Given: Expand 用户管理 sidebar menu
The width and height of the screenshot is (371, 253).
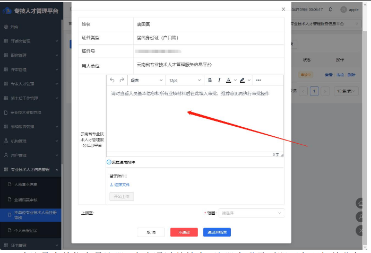Looking at the screenshot, I should click(x=31, y=155).
